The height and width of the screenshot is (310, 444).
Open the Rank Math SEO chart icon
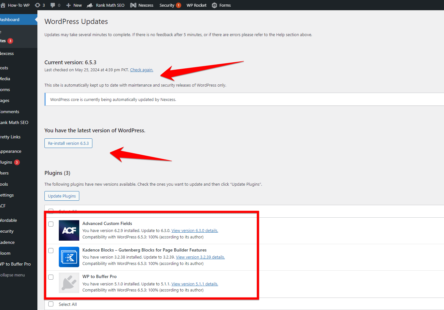click(x=90, y=5)
